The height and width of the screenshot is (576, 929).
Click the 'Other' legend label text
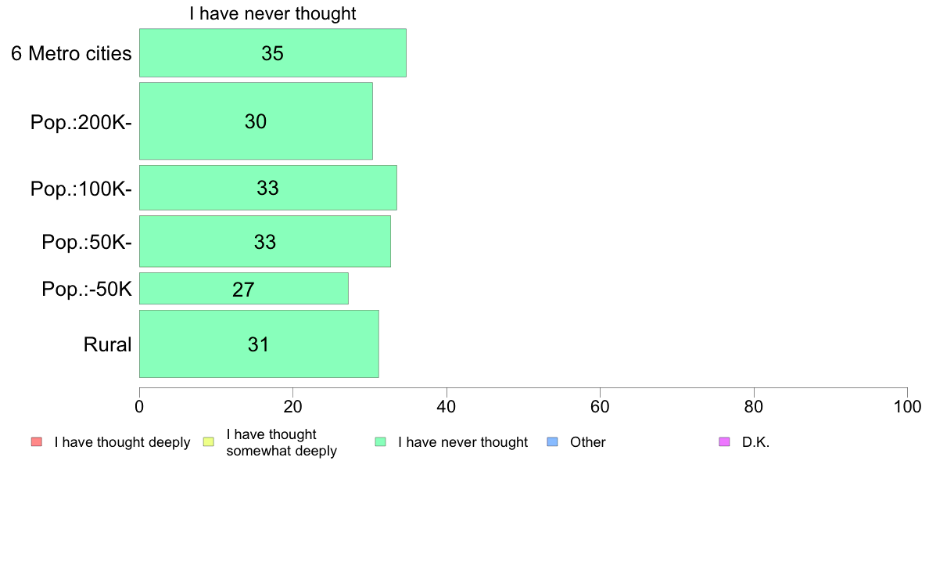coord(588,442)
